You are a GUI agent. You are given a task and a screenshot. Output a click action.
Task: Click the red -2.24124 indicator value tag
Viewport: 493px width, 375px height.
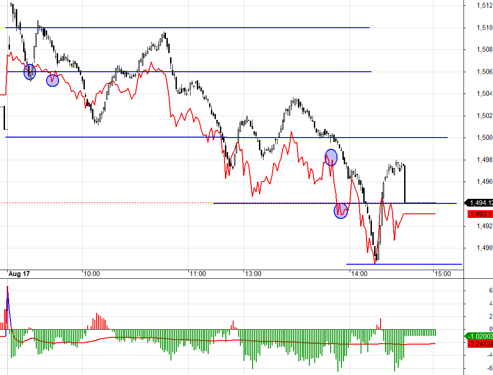[480, 344]
